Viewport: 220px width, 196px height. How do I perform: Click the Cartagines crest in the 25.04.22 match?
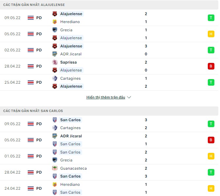55,78
